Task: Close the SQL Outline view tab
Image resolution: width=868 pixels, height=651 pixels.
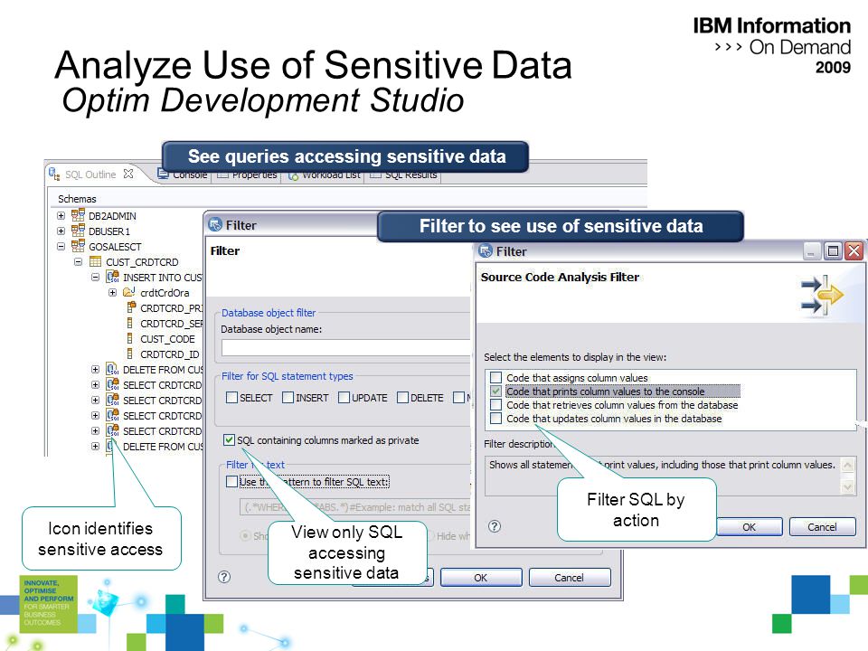Action: click(128, 174)
